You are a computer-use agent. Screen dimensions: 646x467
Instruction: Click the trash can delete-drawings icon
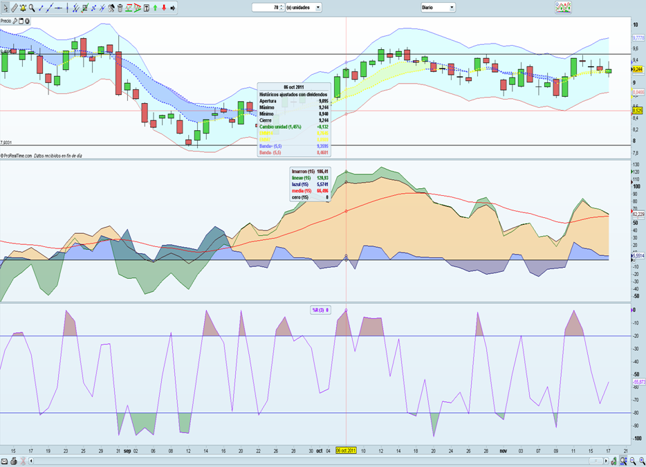(x=120, y=8)
